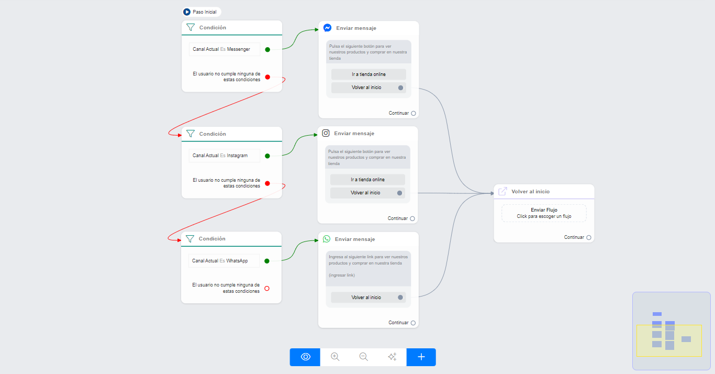Click 'Volver al inicio' button in Instagram message
Viewport: 715px width, 374px height.
coord(366,193)
